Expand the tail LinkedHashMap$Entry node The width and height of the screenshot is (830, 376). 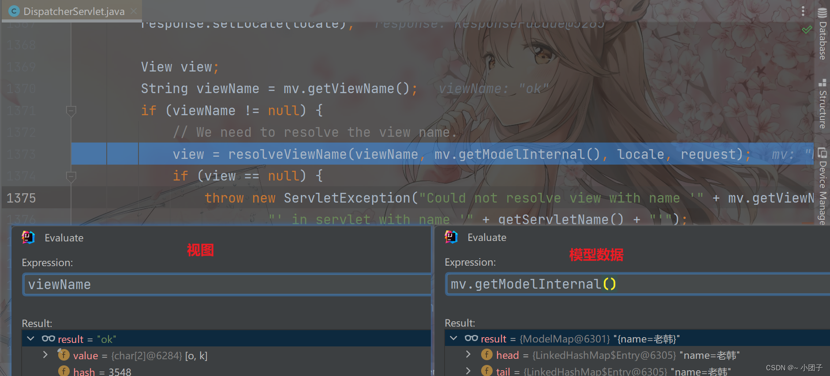(x=468, y=371)
